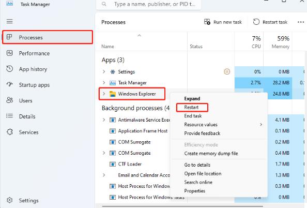307x208 pixels.
Task: Click the Application Frame Host icon
Action: click(x=113, y=131)
